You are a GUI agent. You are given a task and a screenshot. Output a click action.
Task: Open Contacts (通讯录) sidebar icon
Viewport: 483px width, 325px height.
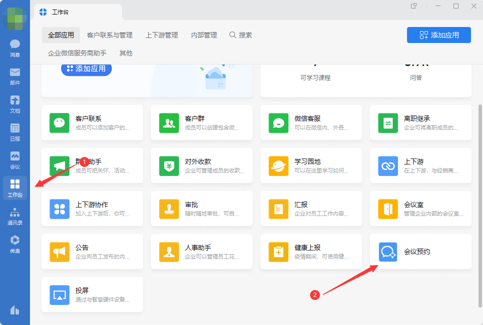15,216
